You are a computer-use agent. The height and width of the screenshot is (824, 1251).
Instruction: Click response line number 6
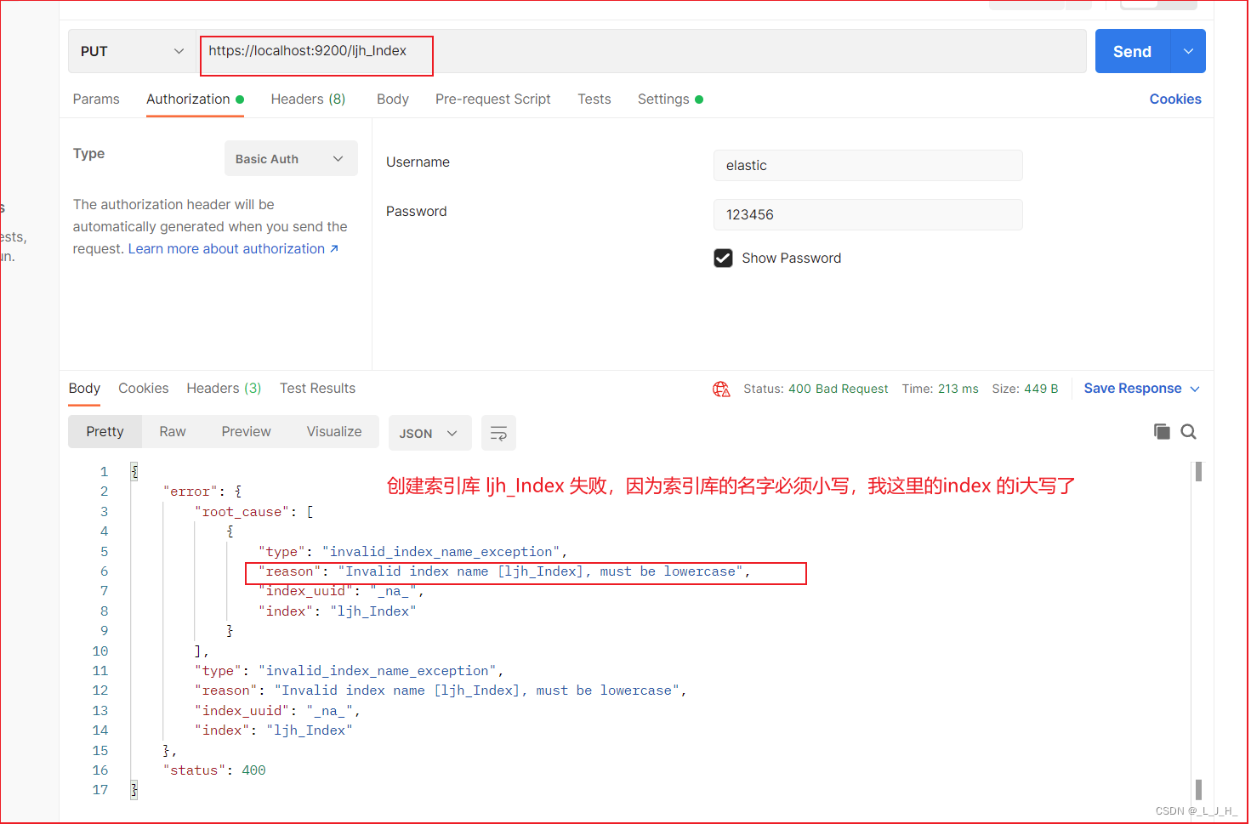tap(104, 571)
